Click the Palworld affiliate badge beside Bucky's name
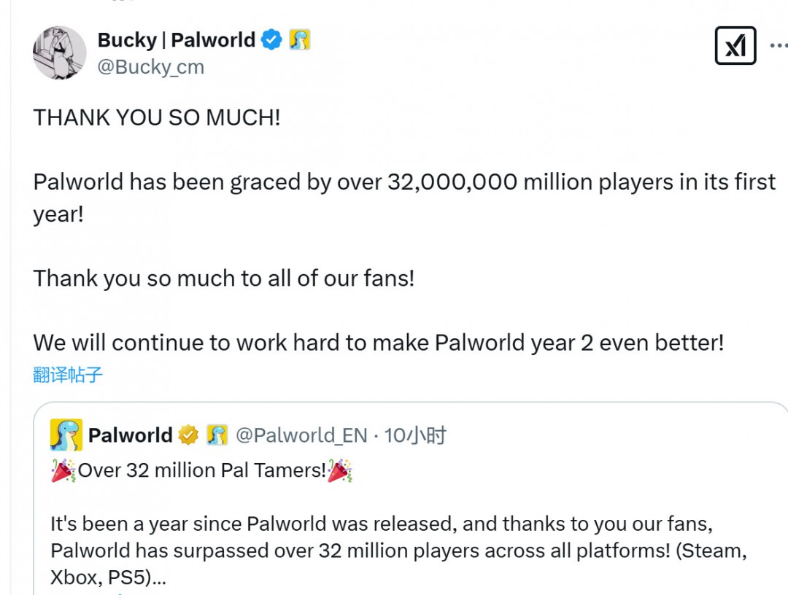 299,40
